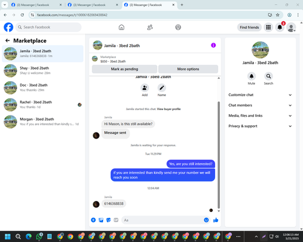Open the emoji picker in message box
Screen dimensions: 303x242
(206, 220)
